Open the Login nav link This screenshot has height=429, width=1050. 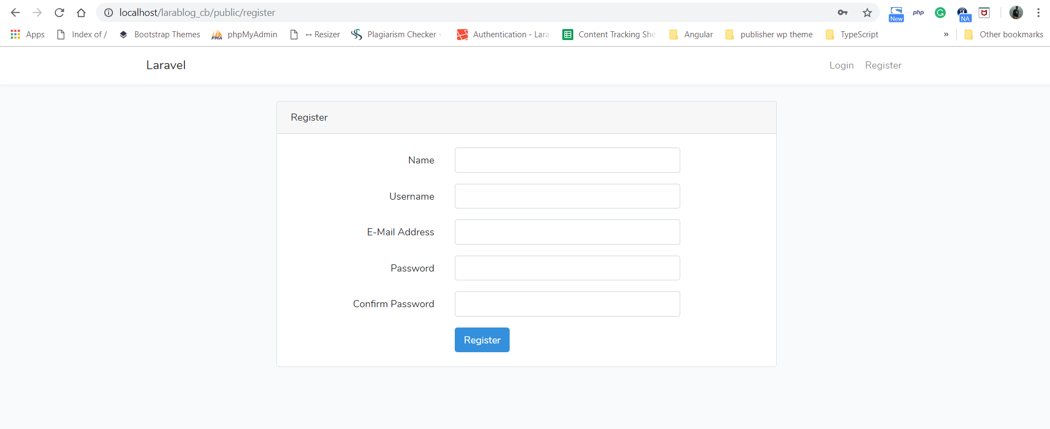842,65
